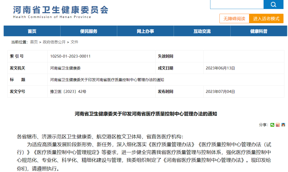
Task: Open 网上办事 navigation item
Action: pos(145,31)
